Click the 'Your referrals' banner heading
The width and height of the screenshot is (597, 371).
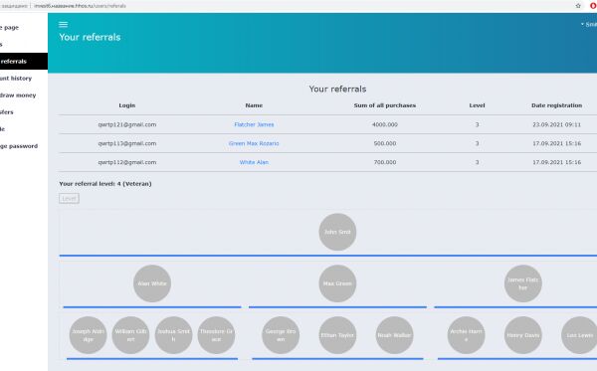coord(90,37)
